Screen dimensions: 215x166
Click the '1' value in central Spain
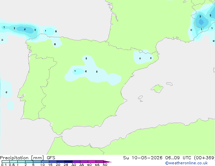pos(75,71)
